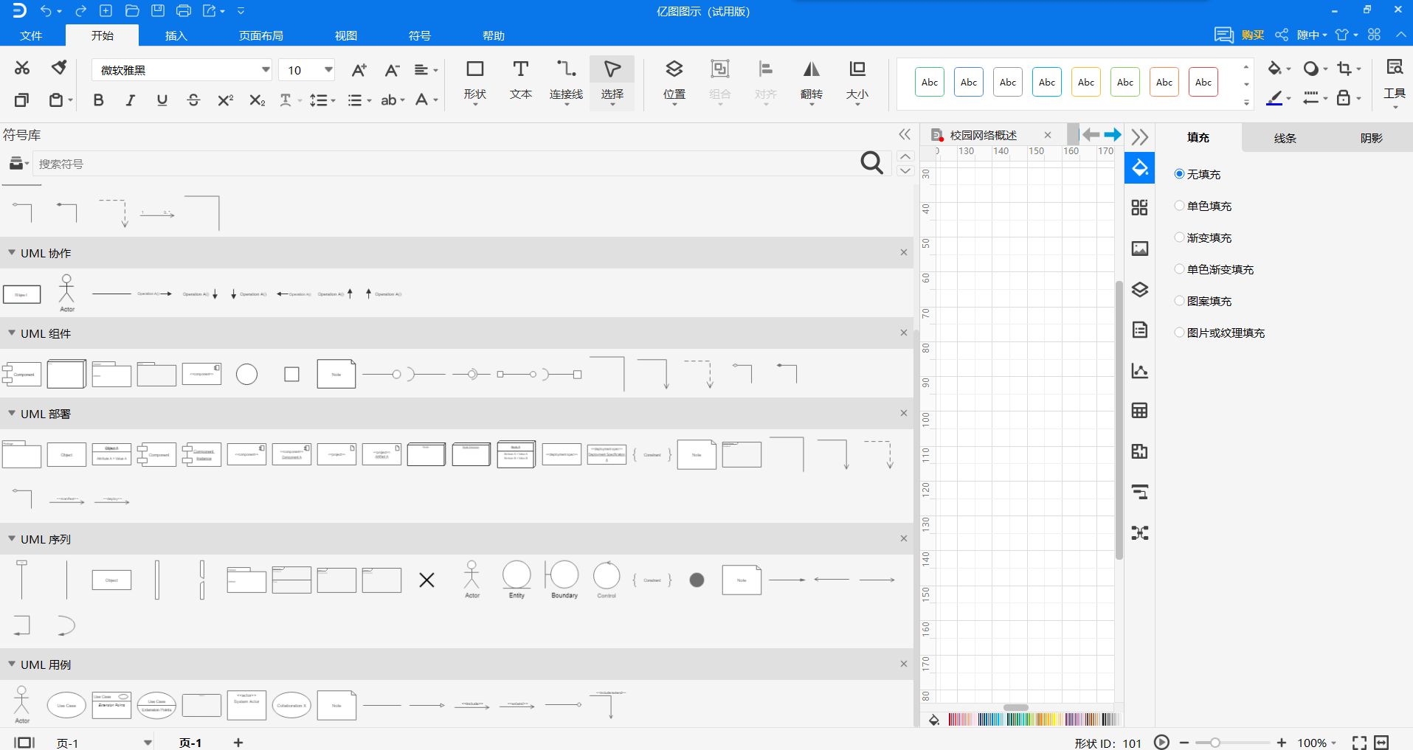
Task: Collapse the UML 序列 section
Action: (x=12, y=539)
